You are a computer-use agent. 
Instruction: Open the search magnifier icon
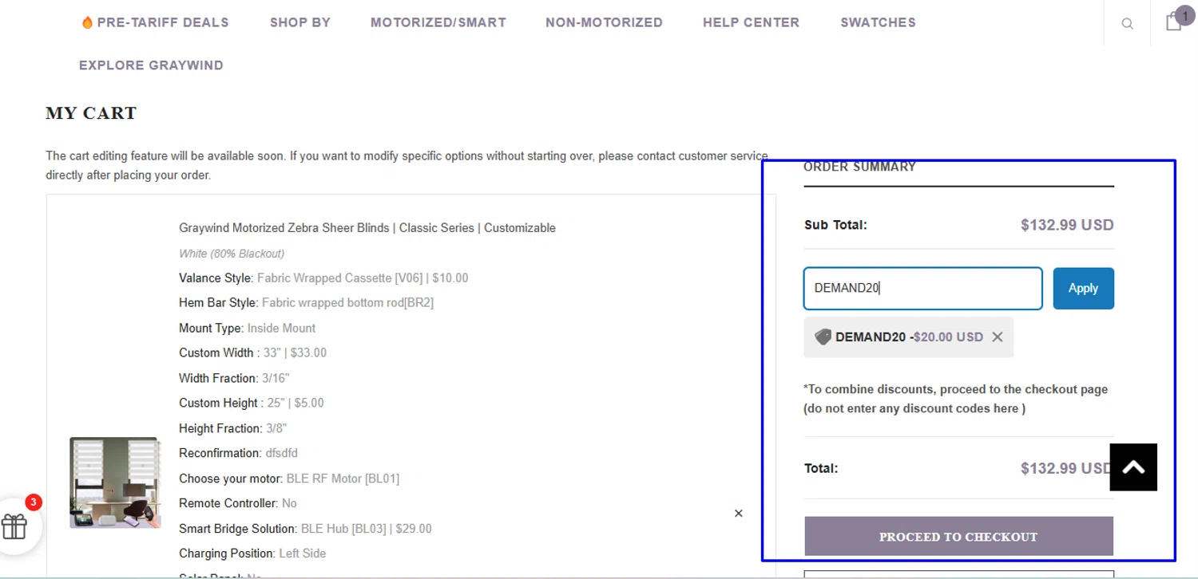(1127, 23)
